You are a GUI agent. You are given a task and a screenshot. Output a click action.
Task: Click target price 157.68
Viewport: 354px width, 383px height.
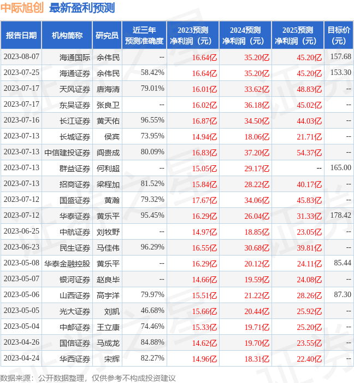340,57
